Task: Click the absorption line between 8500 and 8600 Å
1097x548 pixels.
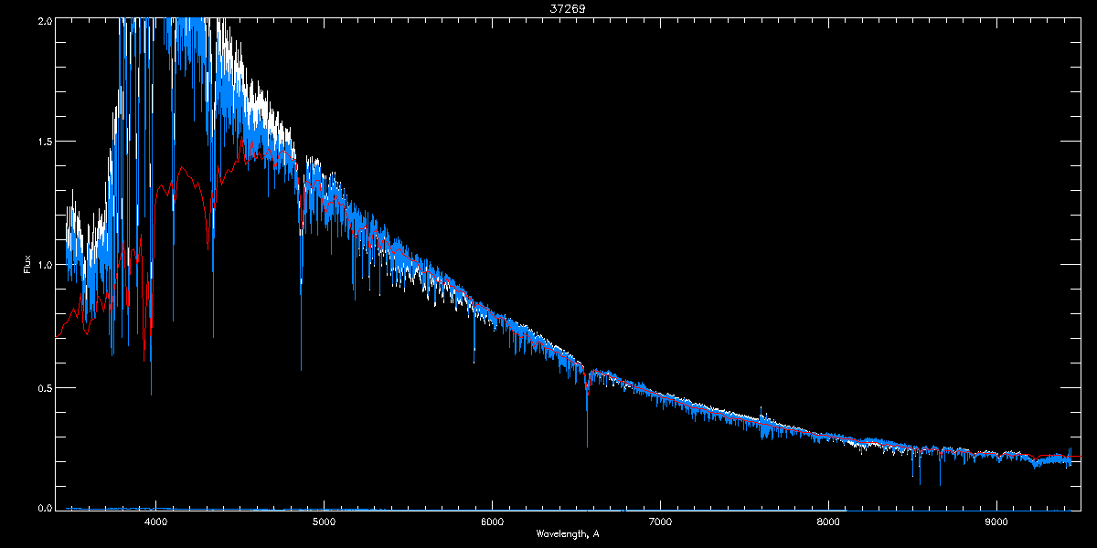Action: 921,483
